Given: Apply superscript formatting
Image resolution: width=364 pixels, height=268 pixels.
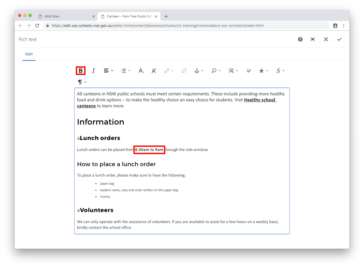Looking at the screenshot, I should (x=154, y=71).
